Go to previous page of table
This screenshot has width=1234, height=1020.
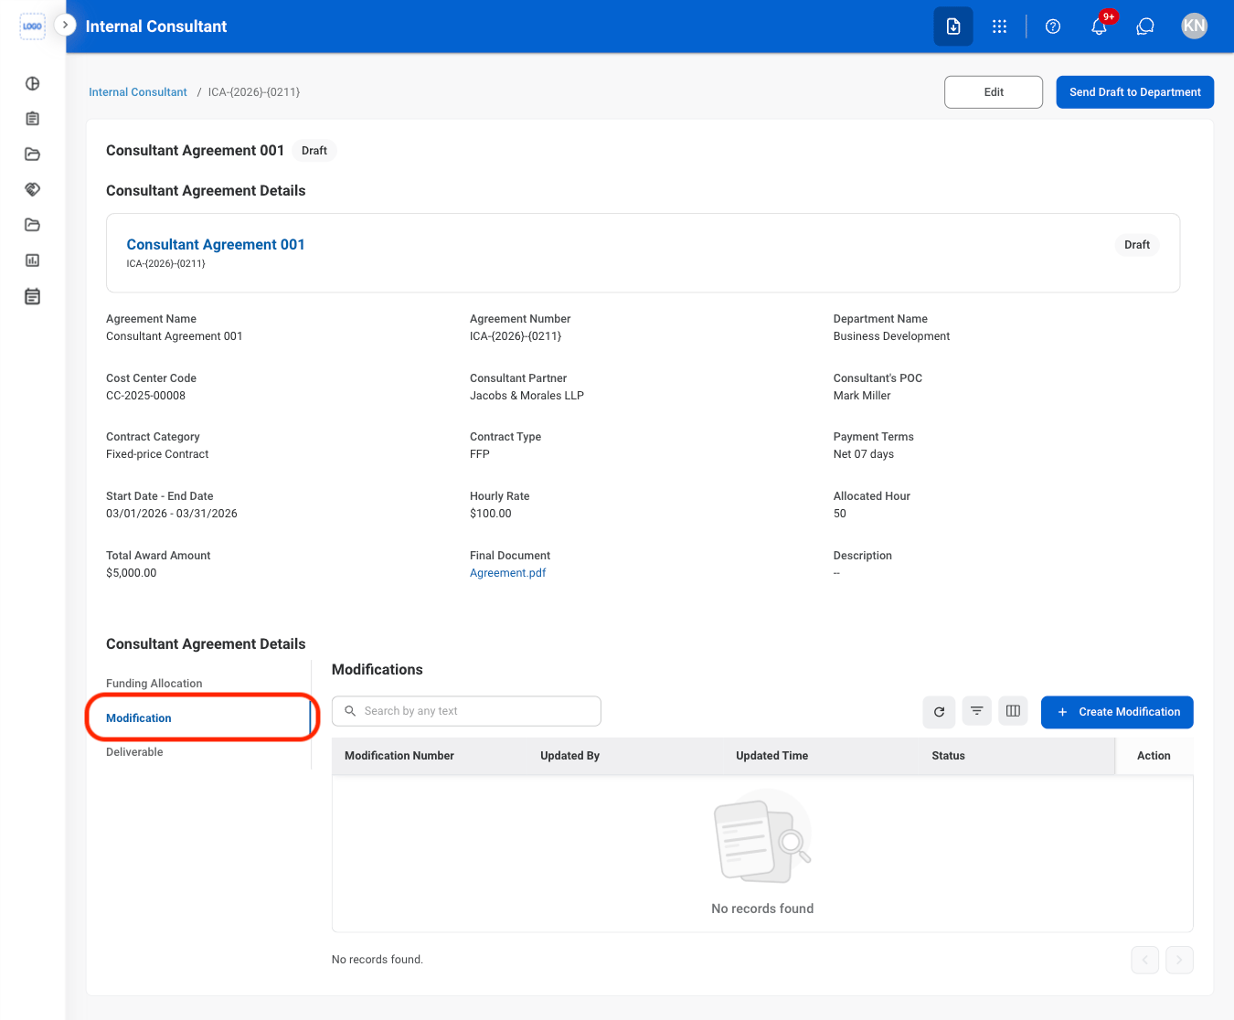click(x=1144, y=960)
